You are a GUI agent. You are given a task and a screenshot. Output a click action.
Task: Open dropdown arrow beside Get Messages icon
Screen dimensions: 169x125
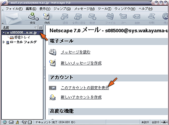tap(37, 19)
